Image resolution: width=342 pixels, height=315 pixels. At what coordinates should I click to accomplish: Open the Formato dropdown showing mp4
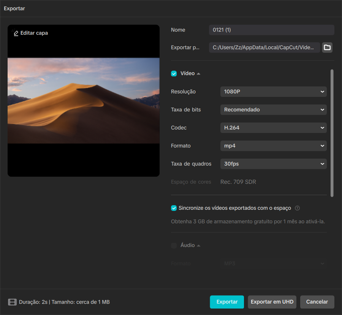(x=273, y=146)
